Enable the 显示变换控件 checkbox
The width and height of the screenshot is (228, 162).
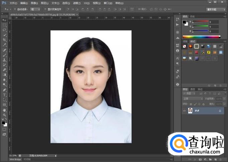coord(45,9)
